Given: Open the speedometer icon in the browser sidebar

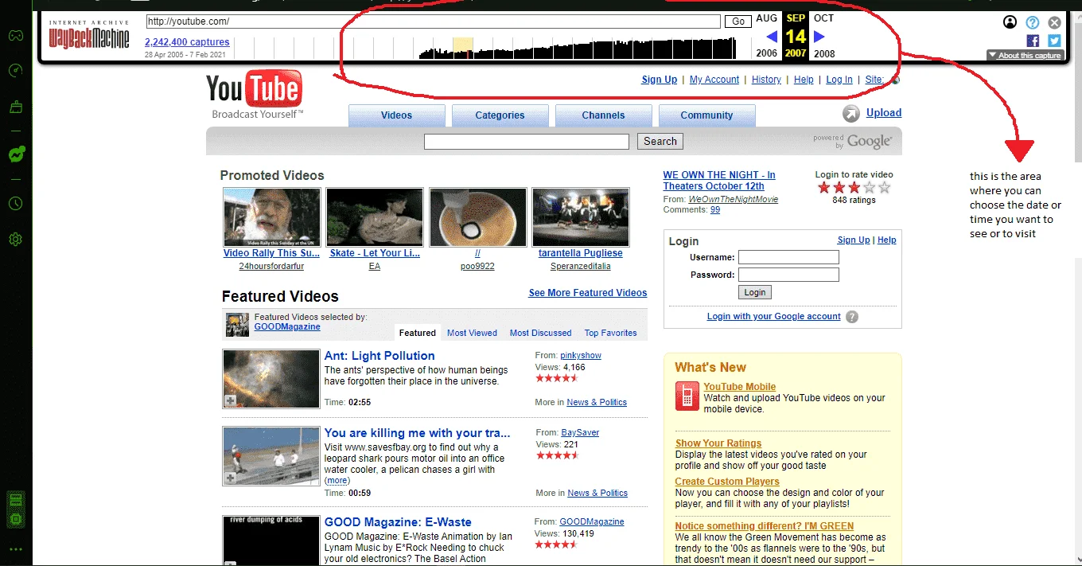Looking at the screenshot, I should (15, 71).
